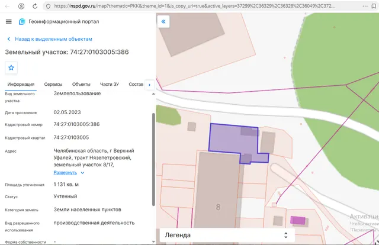Click the Форма собственности label

[x=25, y=242]
